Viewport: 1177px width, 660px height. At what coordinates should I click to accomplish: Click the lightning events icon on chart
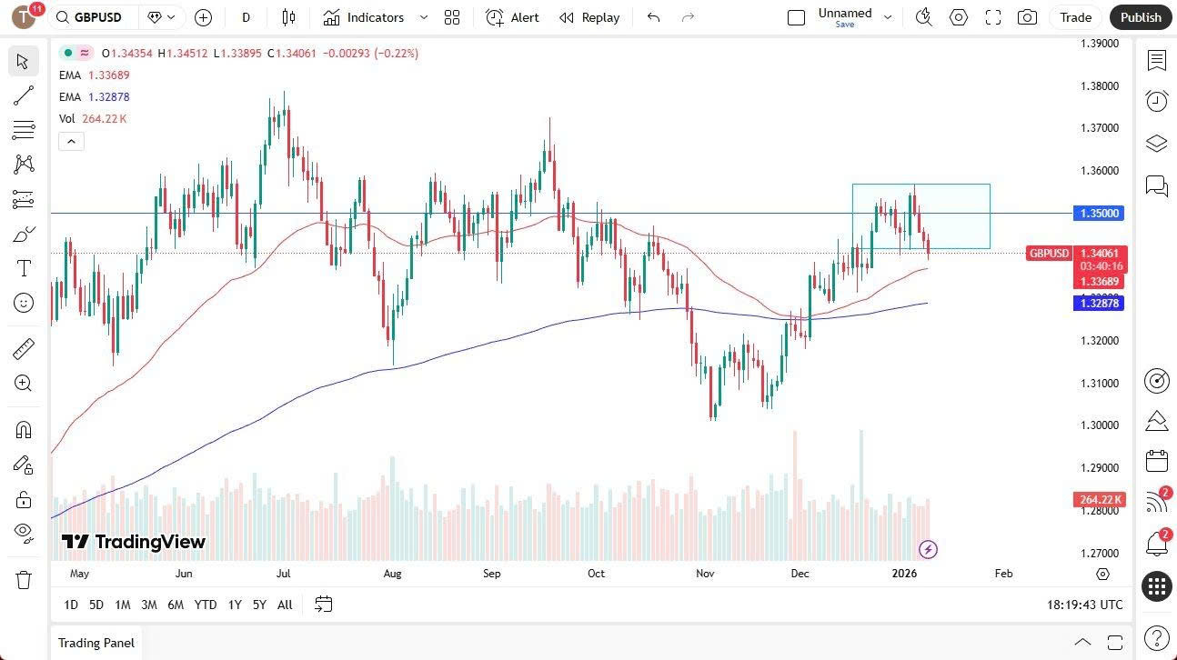click(x=928, y=549)
